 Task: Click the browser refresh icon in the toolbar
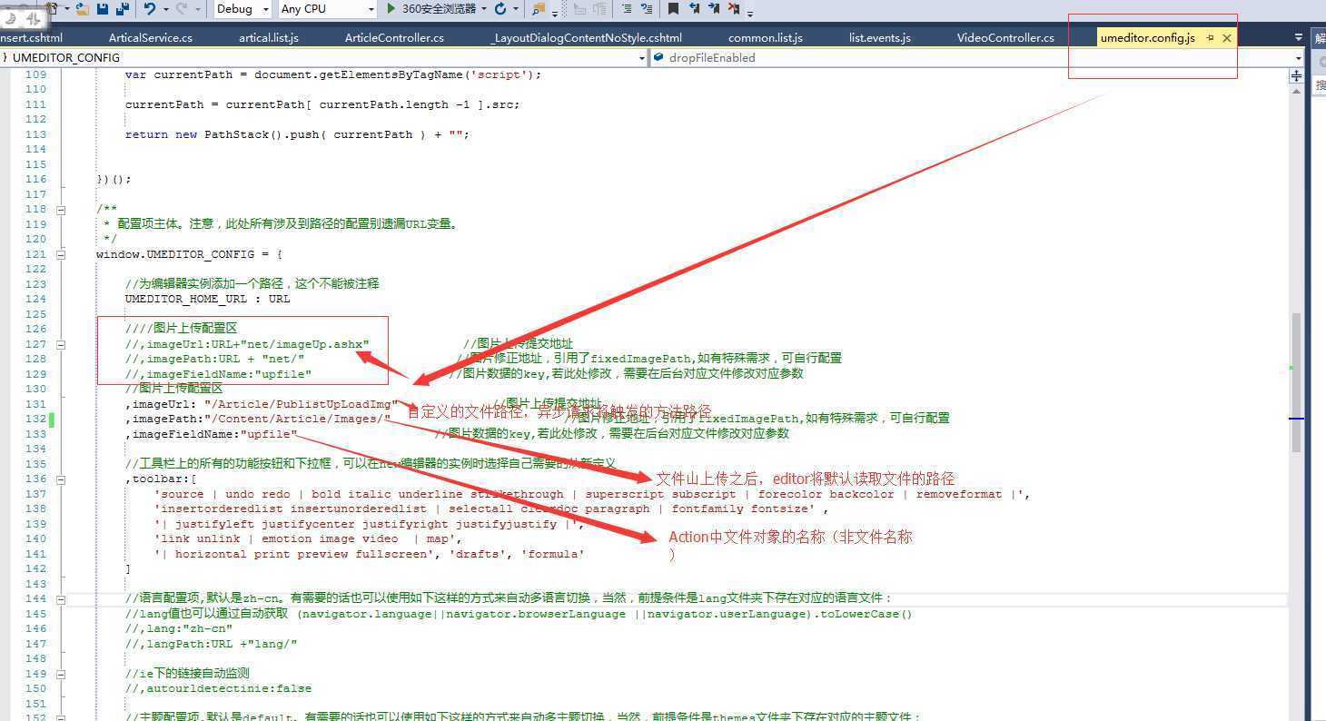point(500,8)
